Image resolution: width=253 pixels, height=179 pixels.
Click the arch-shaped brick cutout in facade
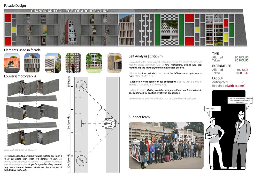(70, 32)
